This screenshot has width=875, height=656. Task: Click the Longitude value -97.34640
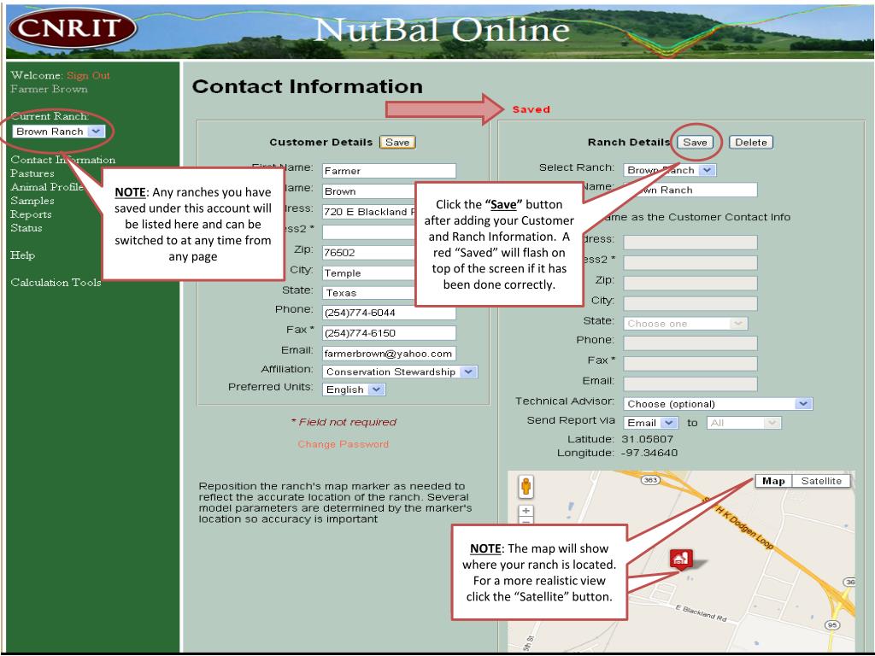click(x=649, y=453)
